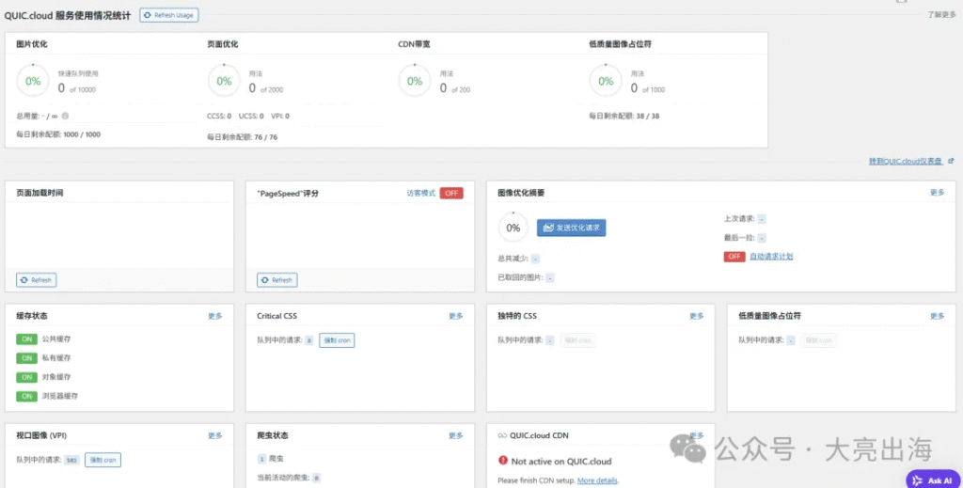Open 更多 in lower 低质量图像占位符 card
This screenshot has height=488, width=963.
937,316
